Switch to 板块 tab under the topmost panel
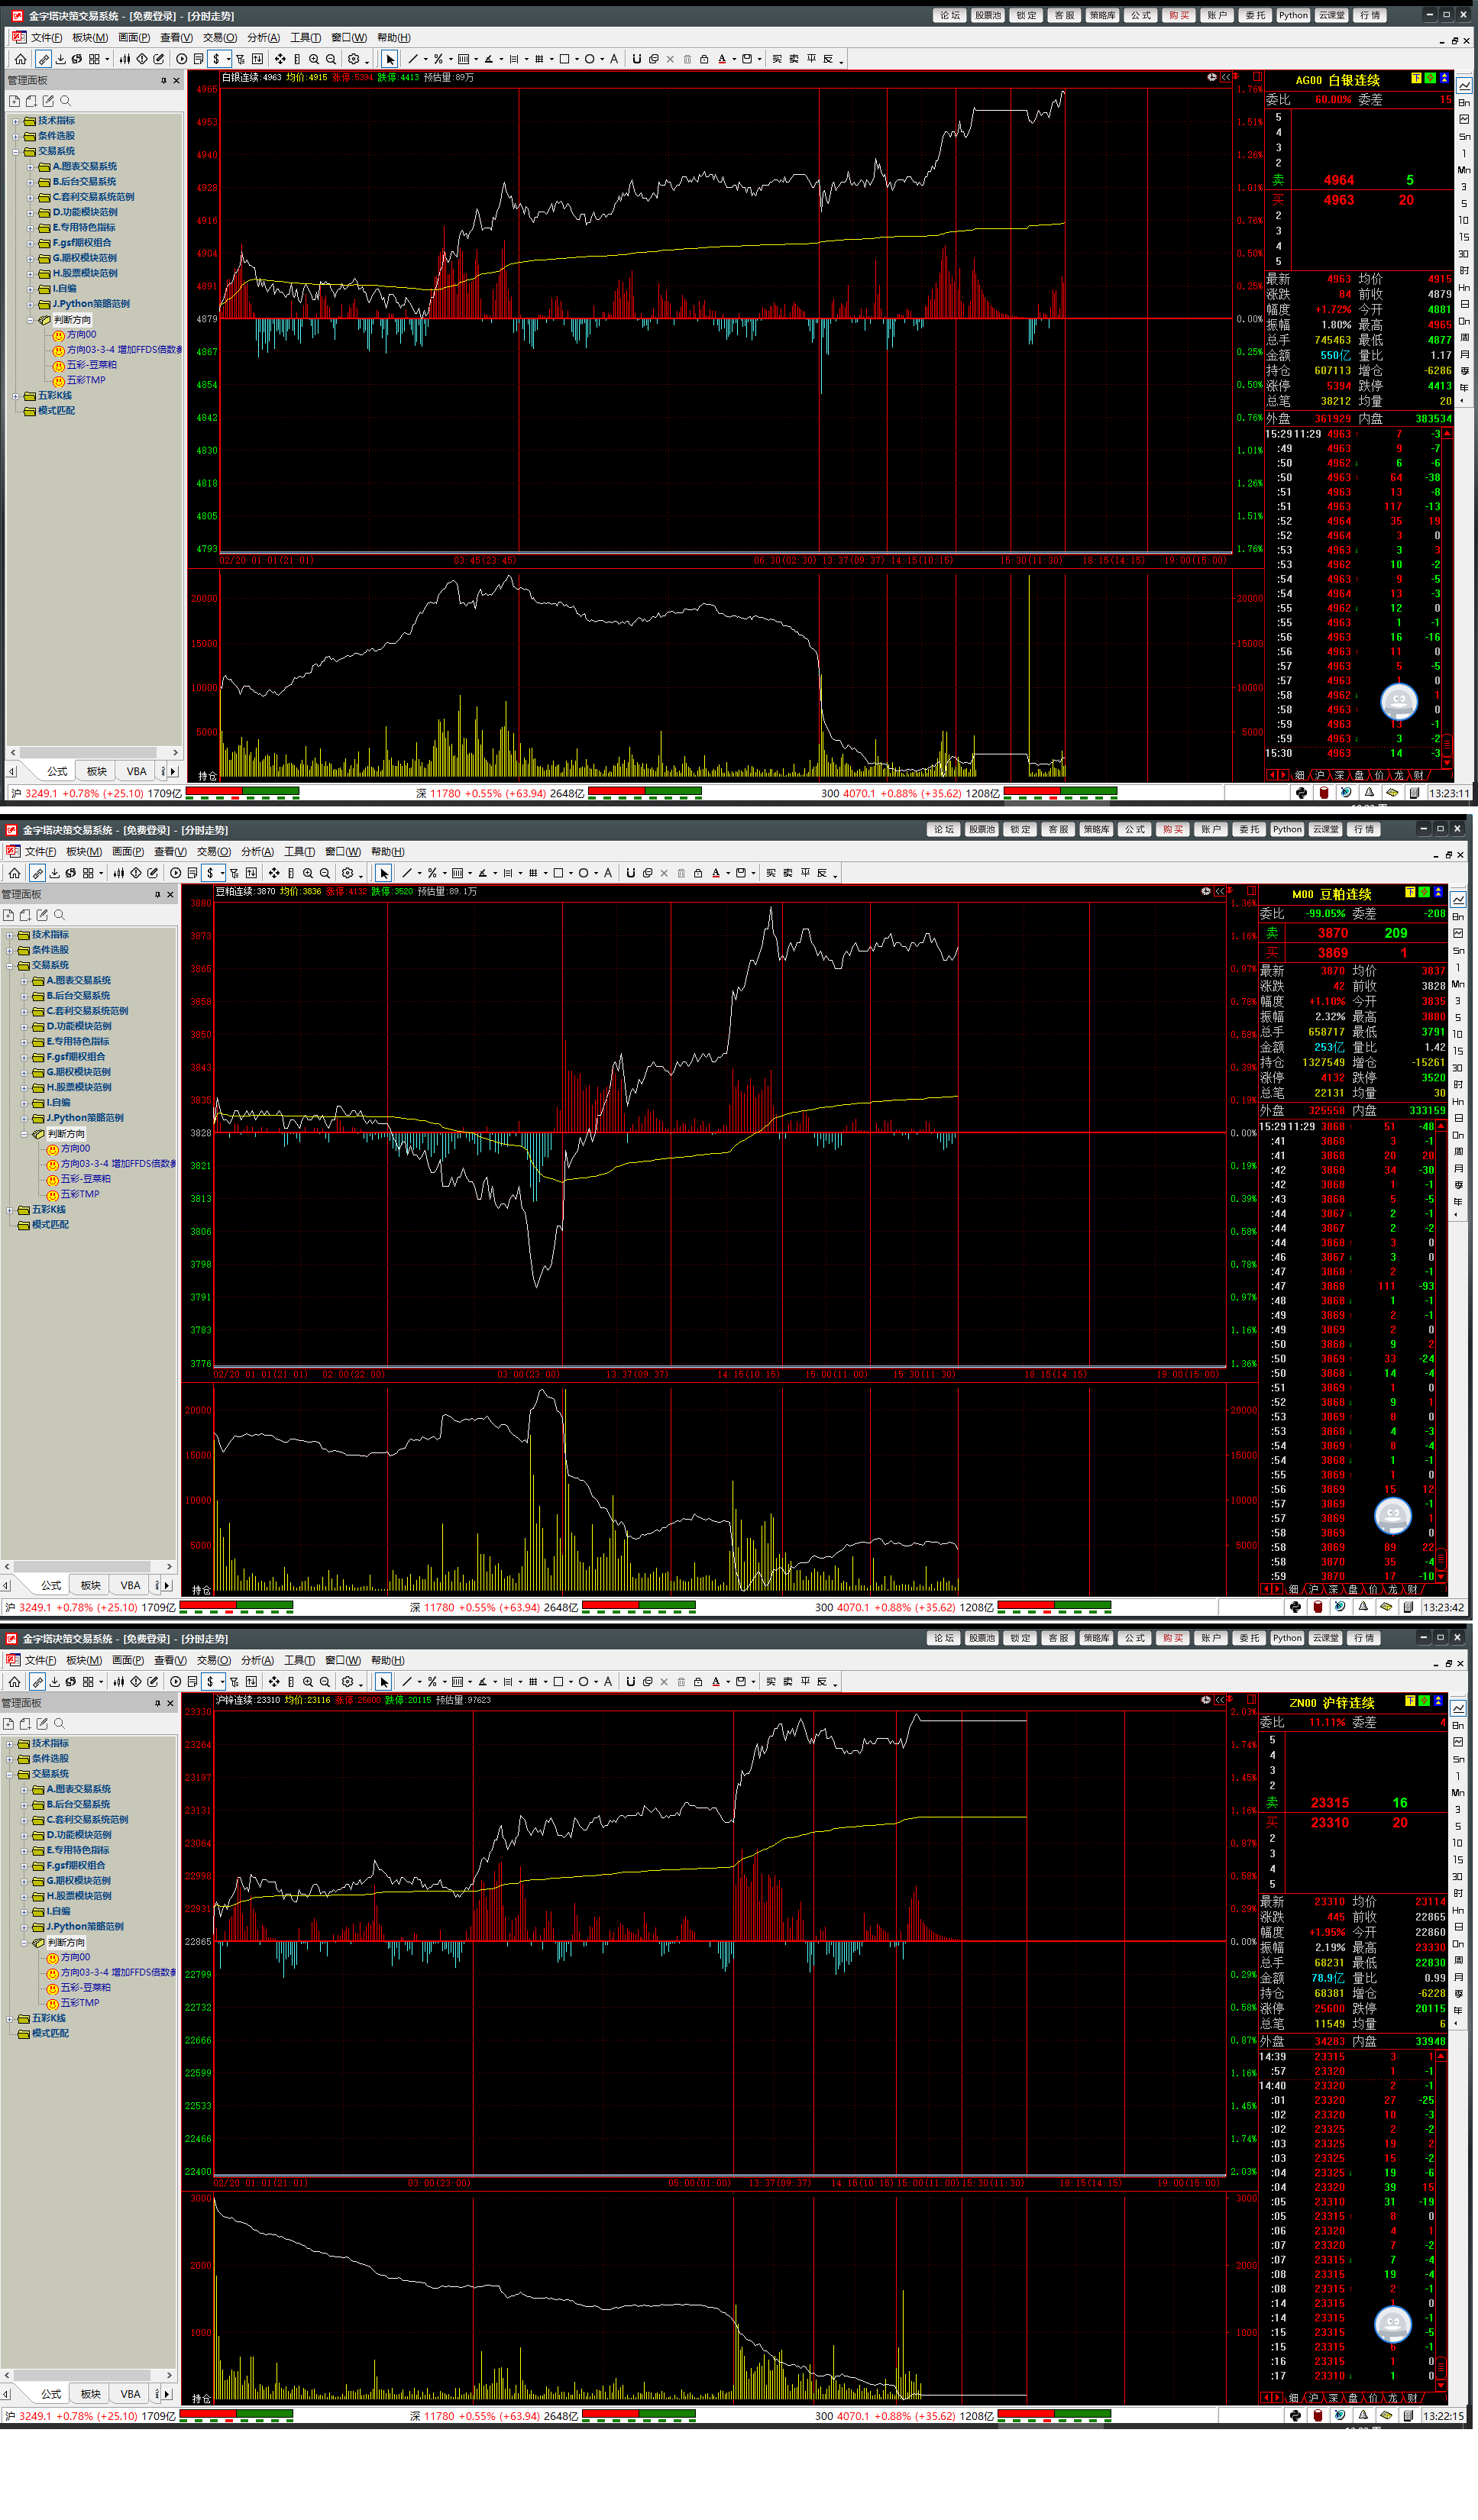1478x2520 pixels. click(96, 771)
